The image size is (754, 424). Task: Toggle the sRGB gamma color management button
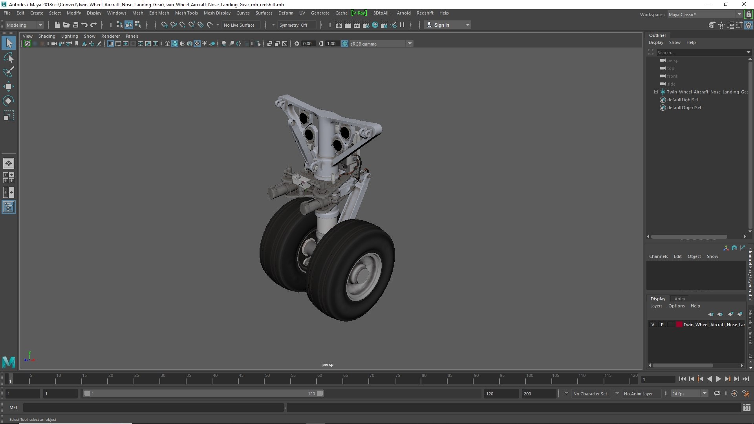coord(345,44)
